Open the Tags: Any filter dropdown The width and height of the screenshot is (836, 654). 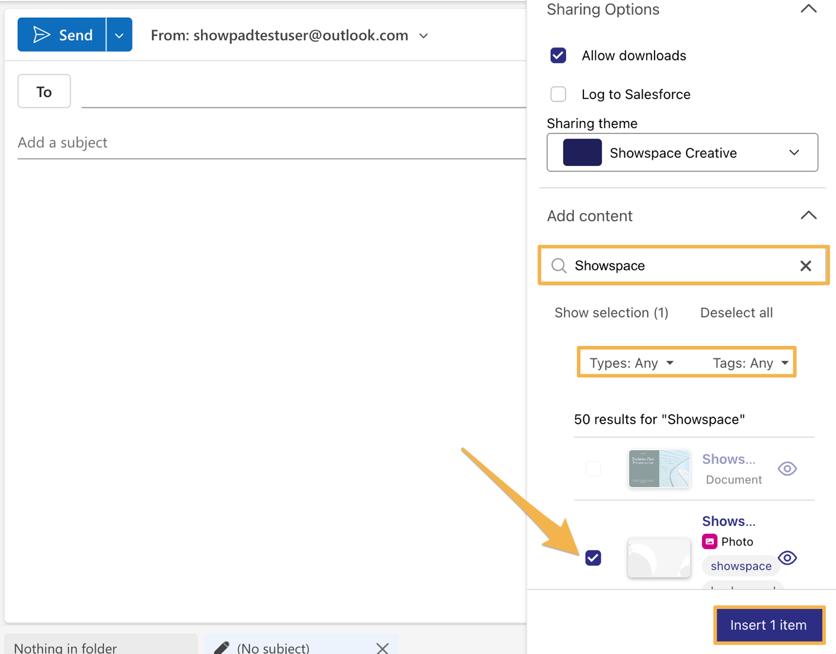point(749,363)
